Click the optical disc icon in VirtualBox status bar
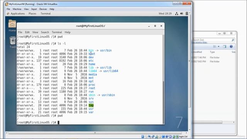Viewport: 247px width, 139px height. pos(146,136)
